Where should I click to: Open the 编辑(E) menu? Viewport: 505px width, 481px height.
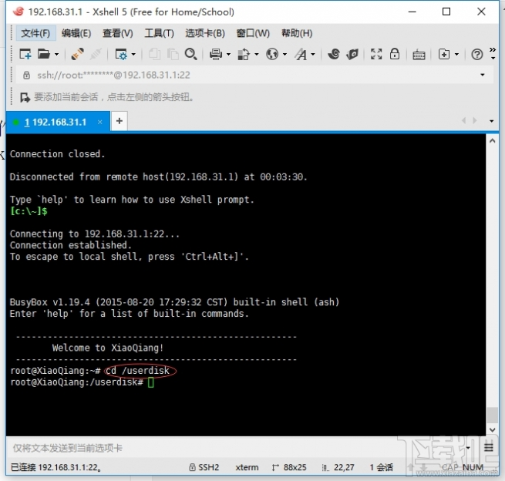pyautogui.click(x=76, y=33)
